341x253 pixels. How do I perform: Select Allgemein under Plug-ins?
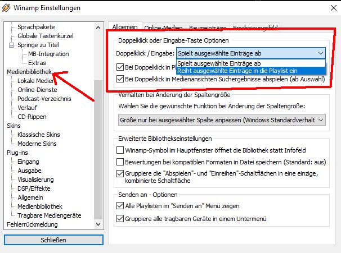tap(30, 197)
